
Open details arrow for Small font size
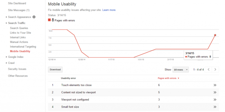click(215, 107)
